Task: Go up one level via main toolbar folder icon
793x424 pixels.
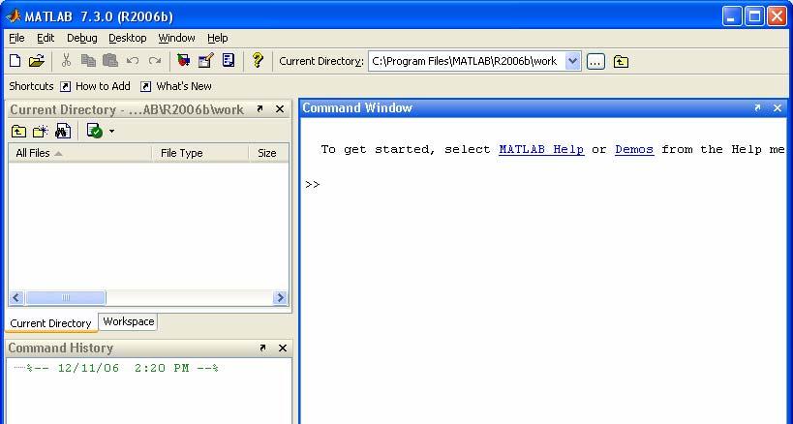Action: tap(621, 62)
